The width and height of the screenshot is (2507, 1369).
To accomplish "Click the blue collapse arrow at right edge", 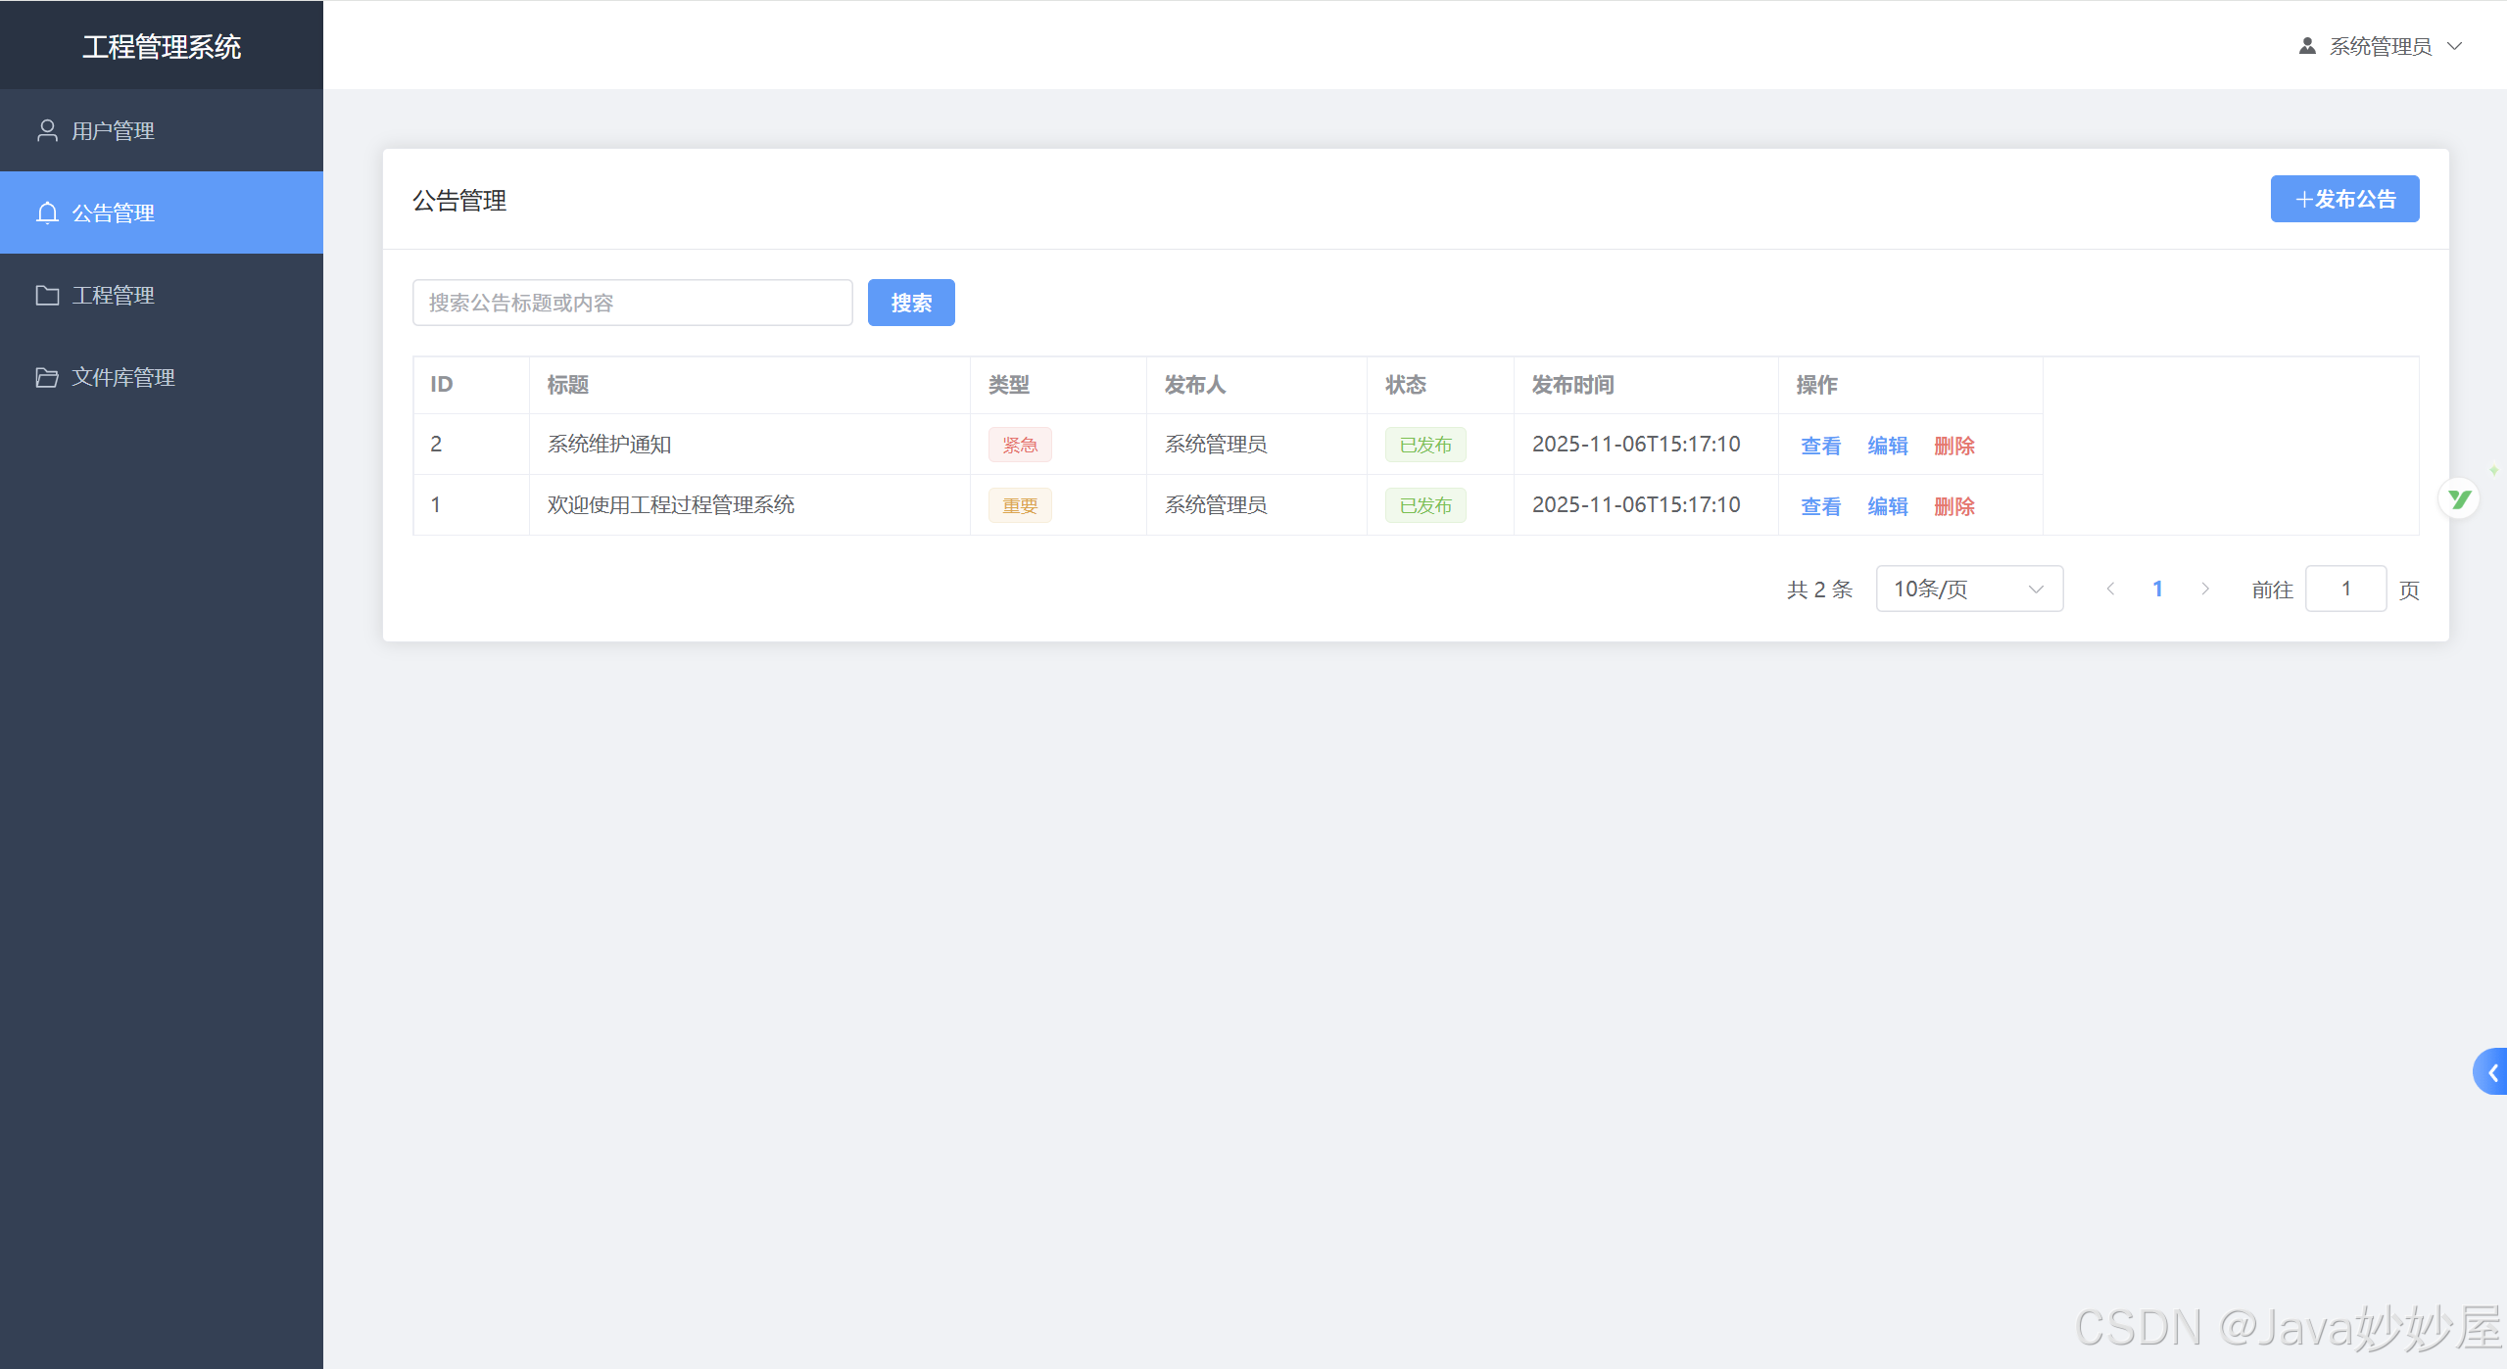I will (x=2491, y=1072).
